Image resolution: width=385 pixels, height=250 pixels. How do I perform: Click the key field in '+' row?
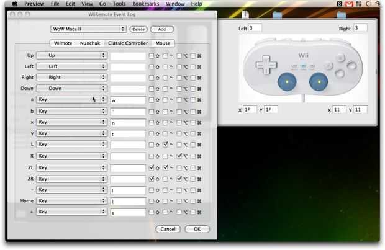128,212
